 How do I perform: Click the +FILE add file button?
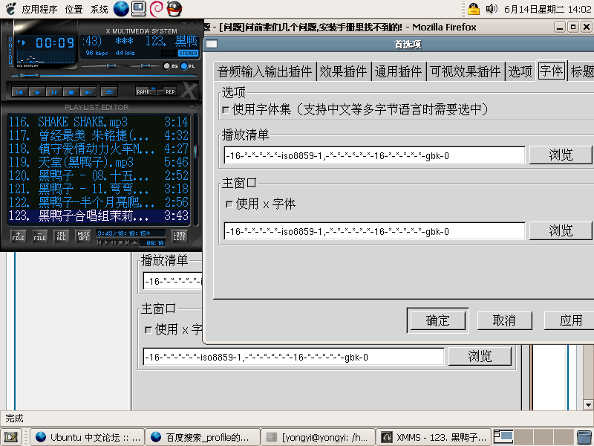pos(18,236)
